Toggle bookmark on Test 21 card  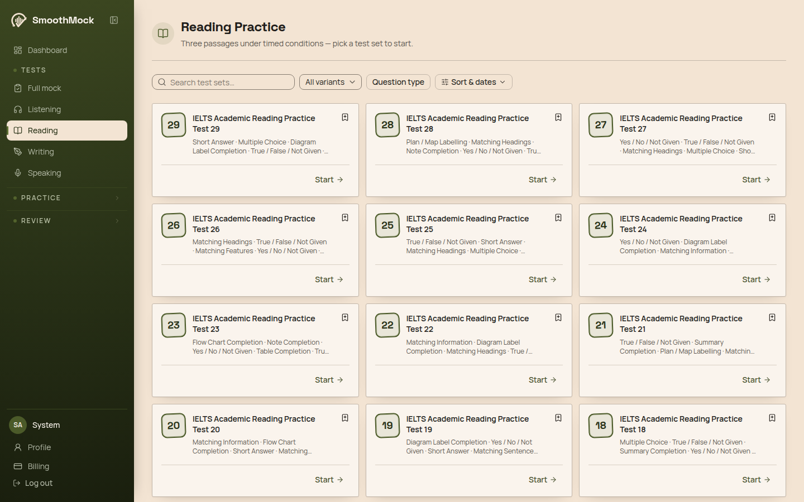click(x=772, y=317)
